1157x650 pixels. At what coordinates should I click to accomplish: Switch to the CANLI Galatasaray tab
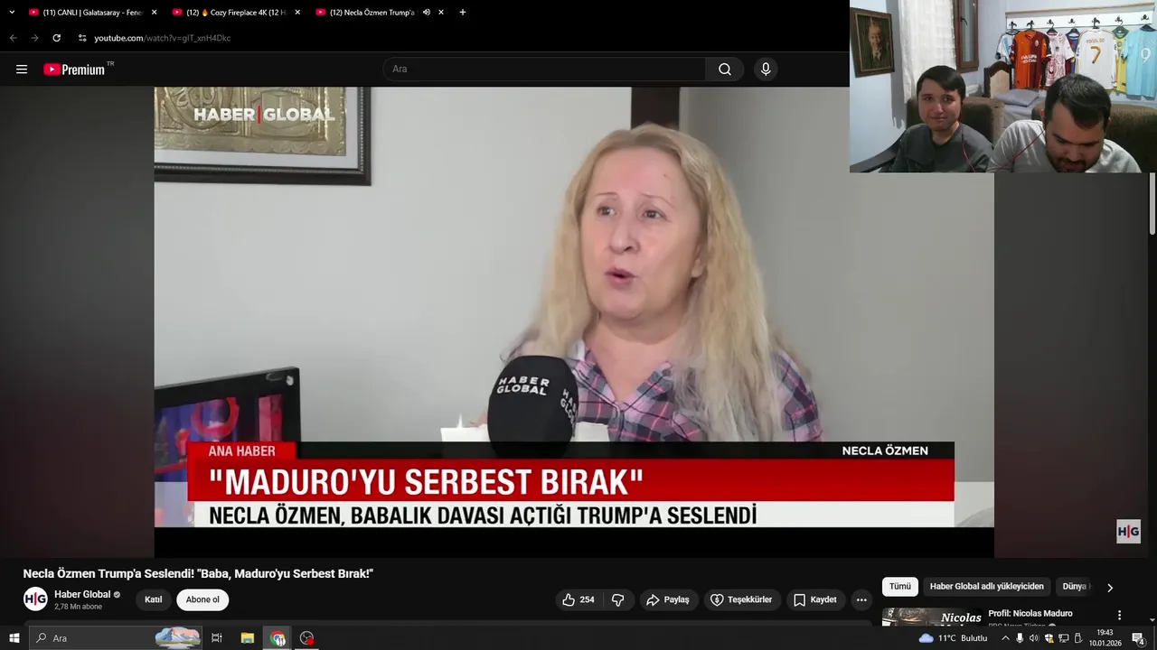tap(93, 12)
